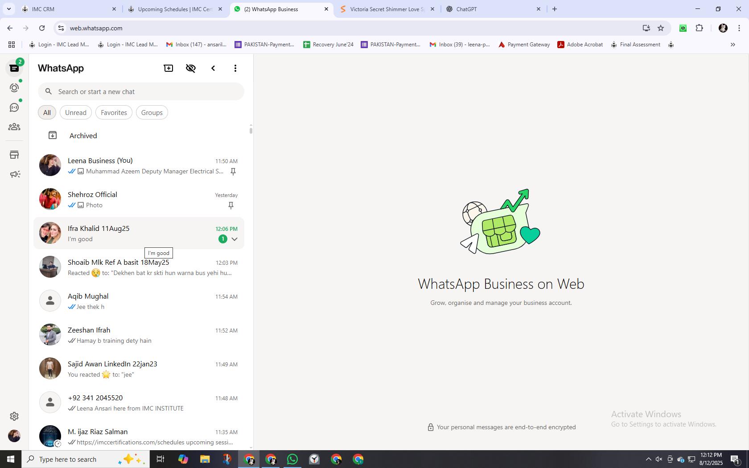The height and width of the screenshot is (468, 749).
Task: Reload the web.whatsapp.com page
Action: [42, 28]
